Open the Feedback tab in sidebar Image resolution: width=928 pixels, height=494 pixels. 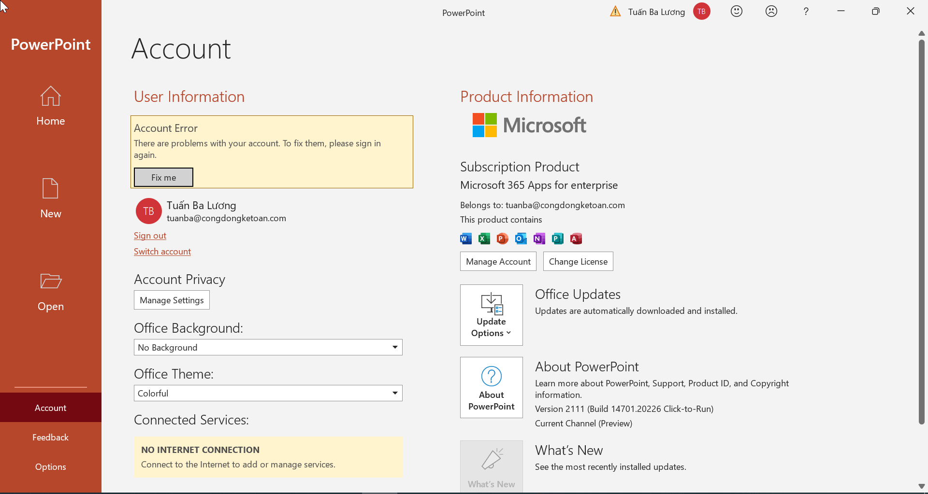51,437
